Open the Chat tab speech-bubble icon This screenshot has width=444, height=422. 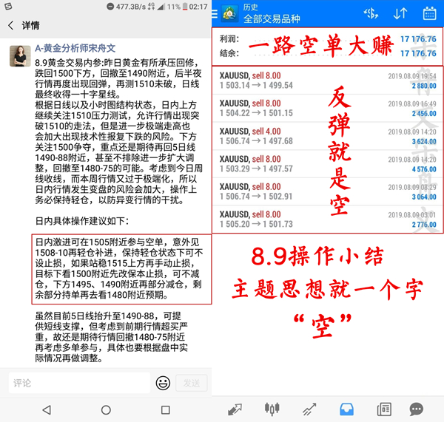coord(416,409)
